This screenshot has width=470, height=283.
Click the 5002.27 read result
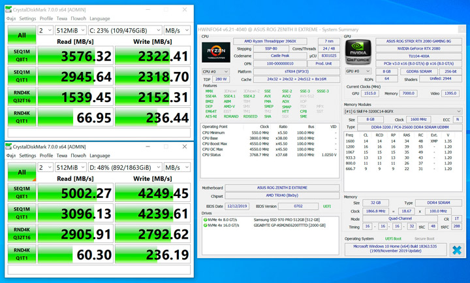[x=76, y=193]
